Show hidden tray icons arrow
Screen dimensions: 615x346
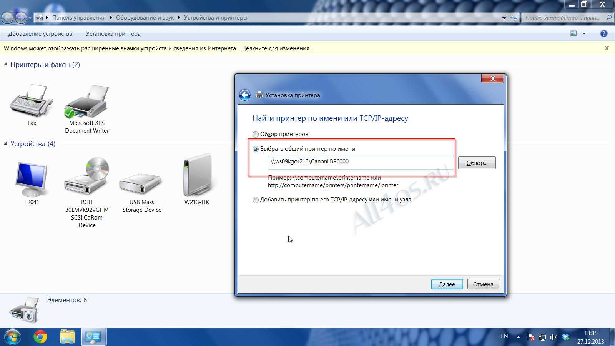[518, 337]
